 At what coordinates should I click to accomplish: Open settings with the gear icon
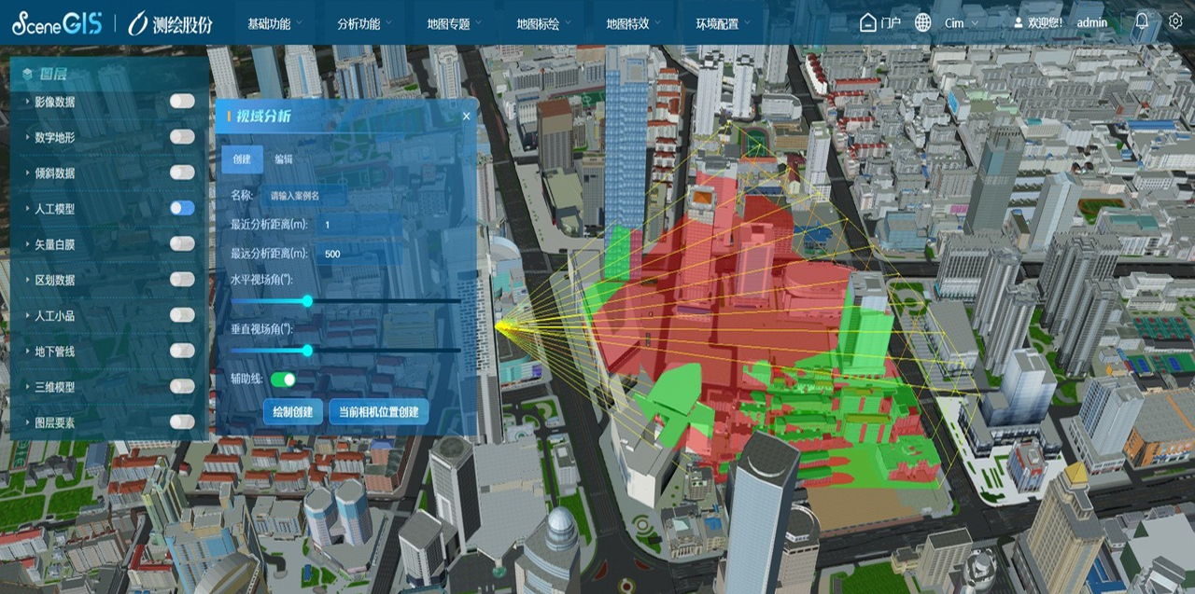(1175, 21)
